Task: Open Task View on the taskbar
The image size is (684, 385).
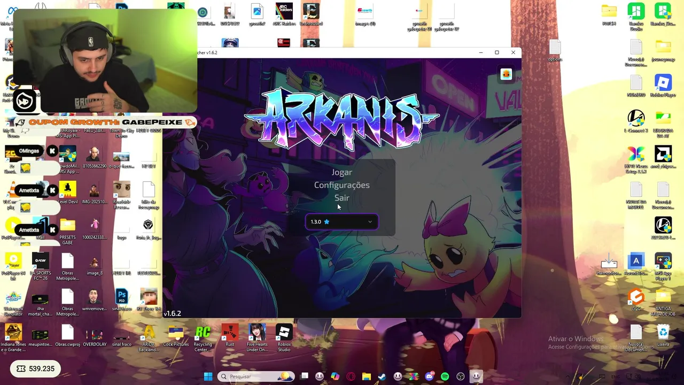Action: (x=304, y=376)
